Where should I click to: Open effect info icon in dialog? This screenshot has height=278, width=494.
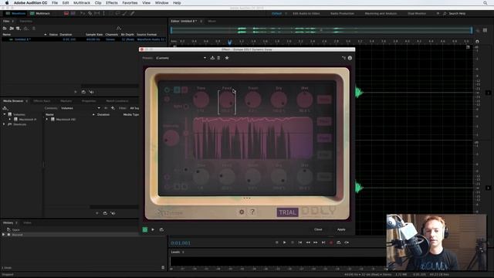coord(350,58)
